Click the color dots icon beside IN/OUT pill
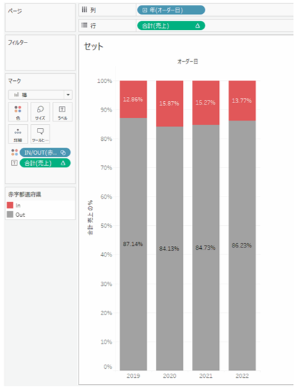The height and width of the screenshot is (389, 297). click(x=15, y=153)
